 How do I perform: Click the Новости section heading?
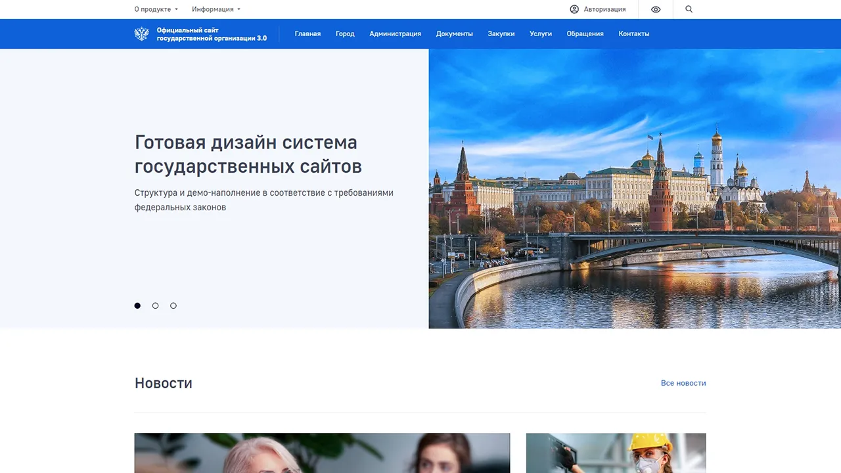164,383
